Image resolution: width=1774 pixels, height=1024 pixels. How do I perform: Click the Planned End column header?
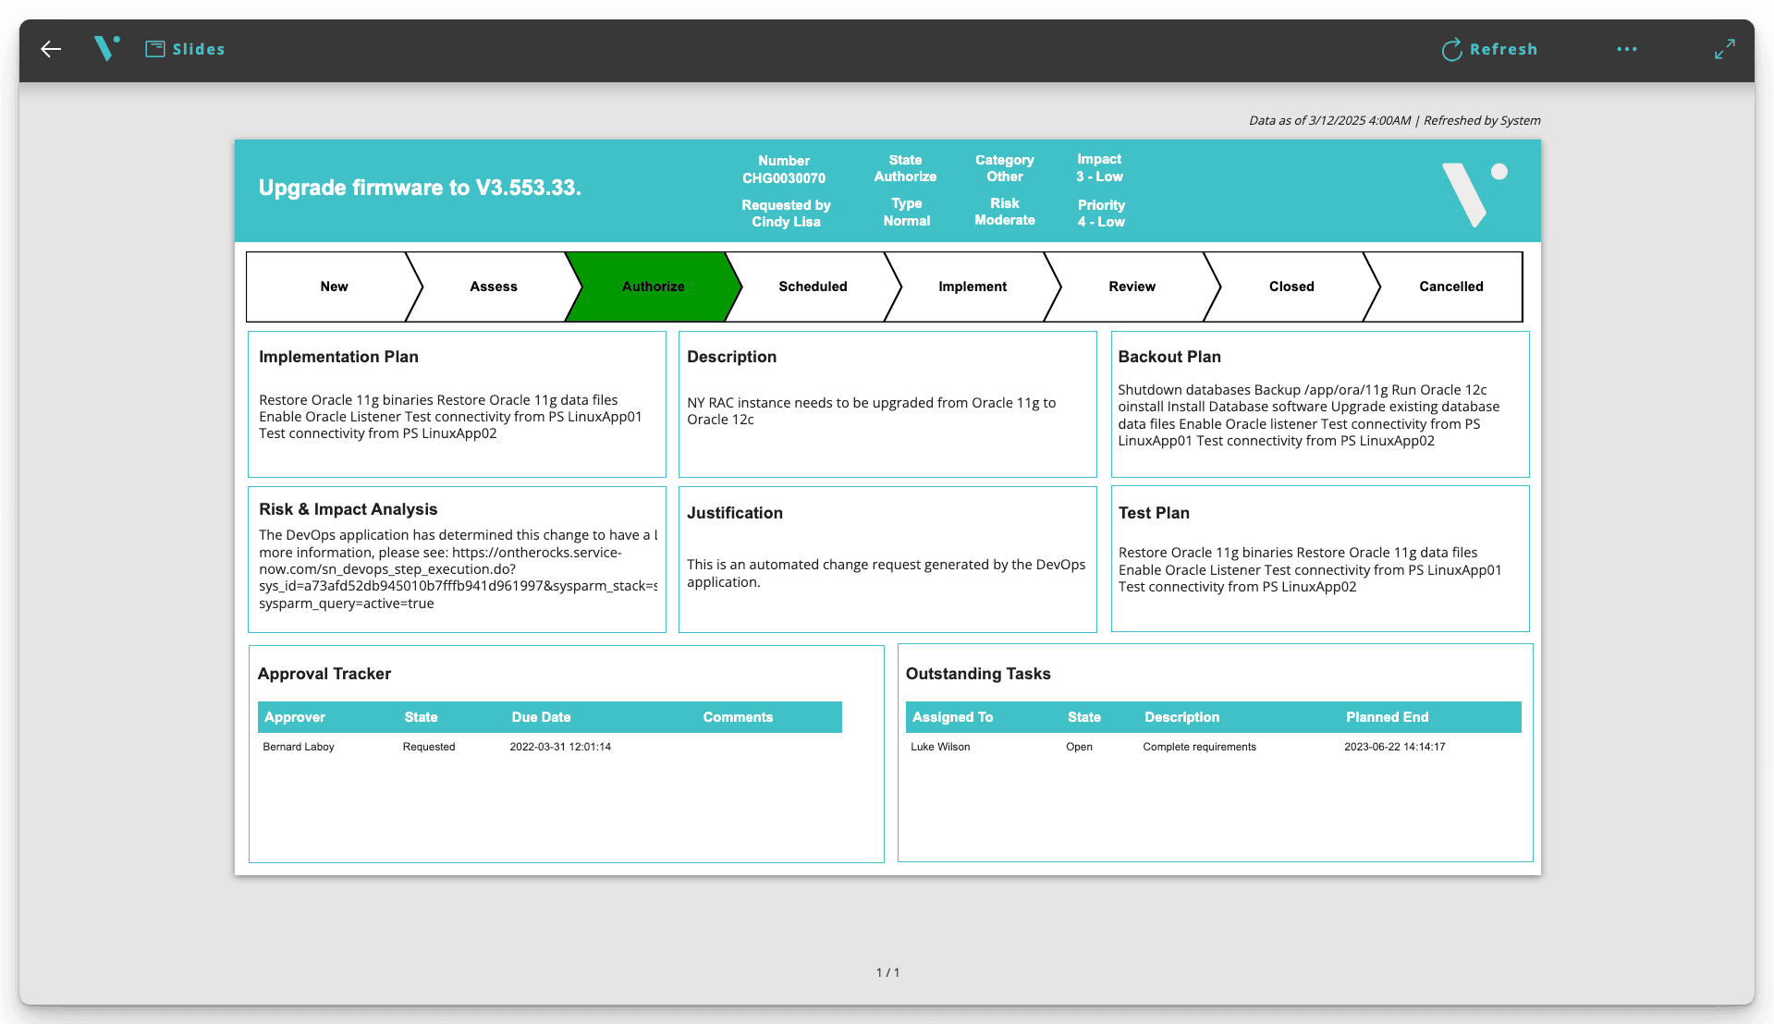pyautogui.click(x=1387, y=717)
